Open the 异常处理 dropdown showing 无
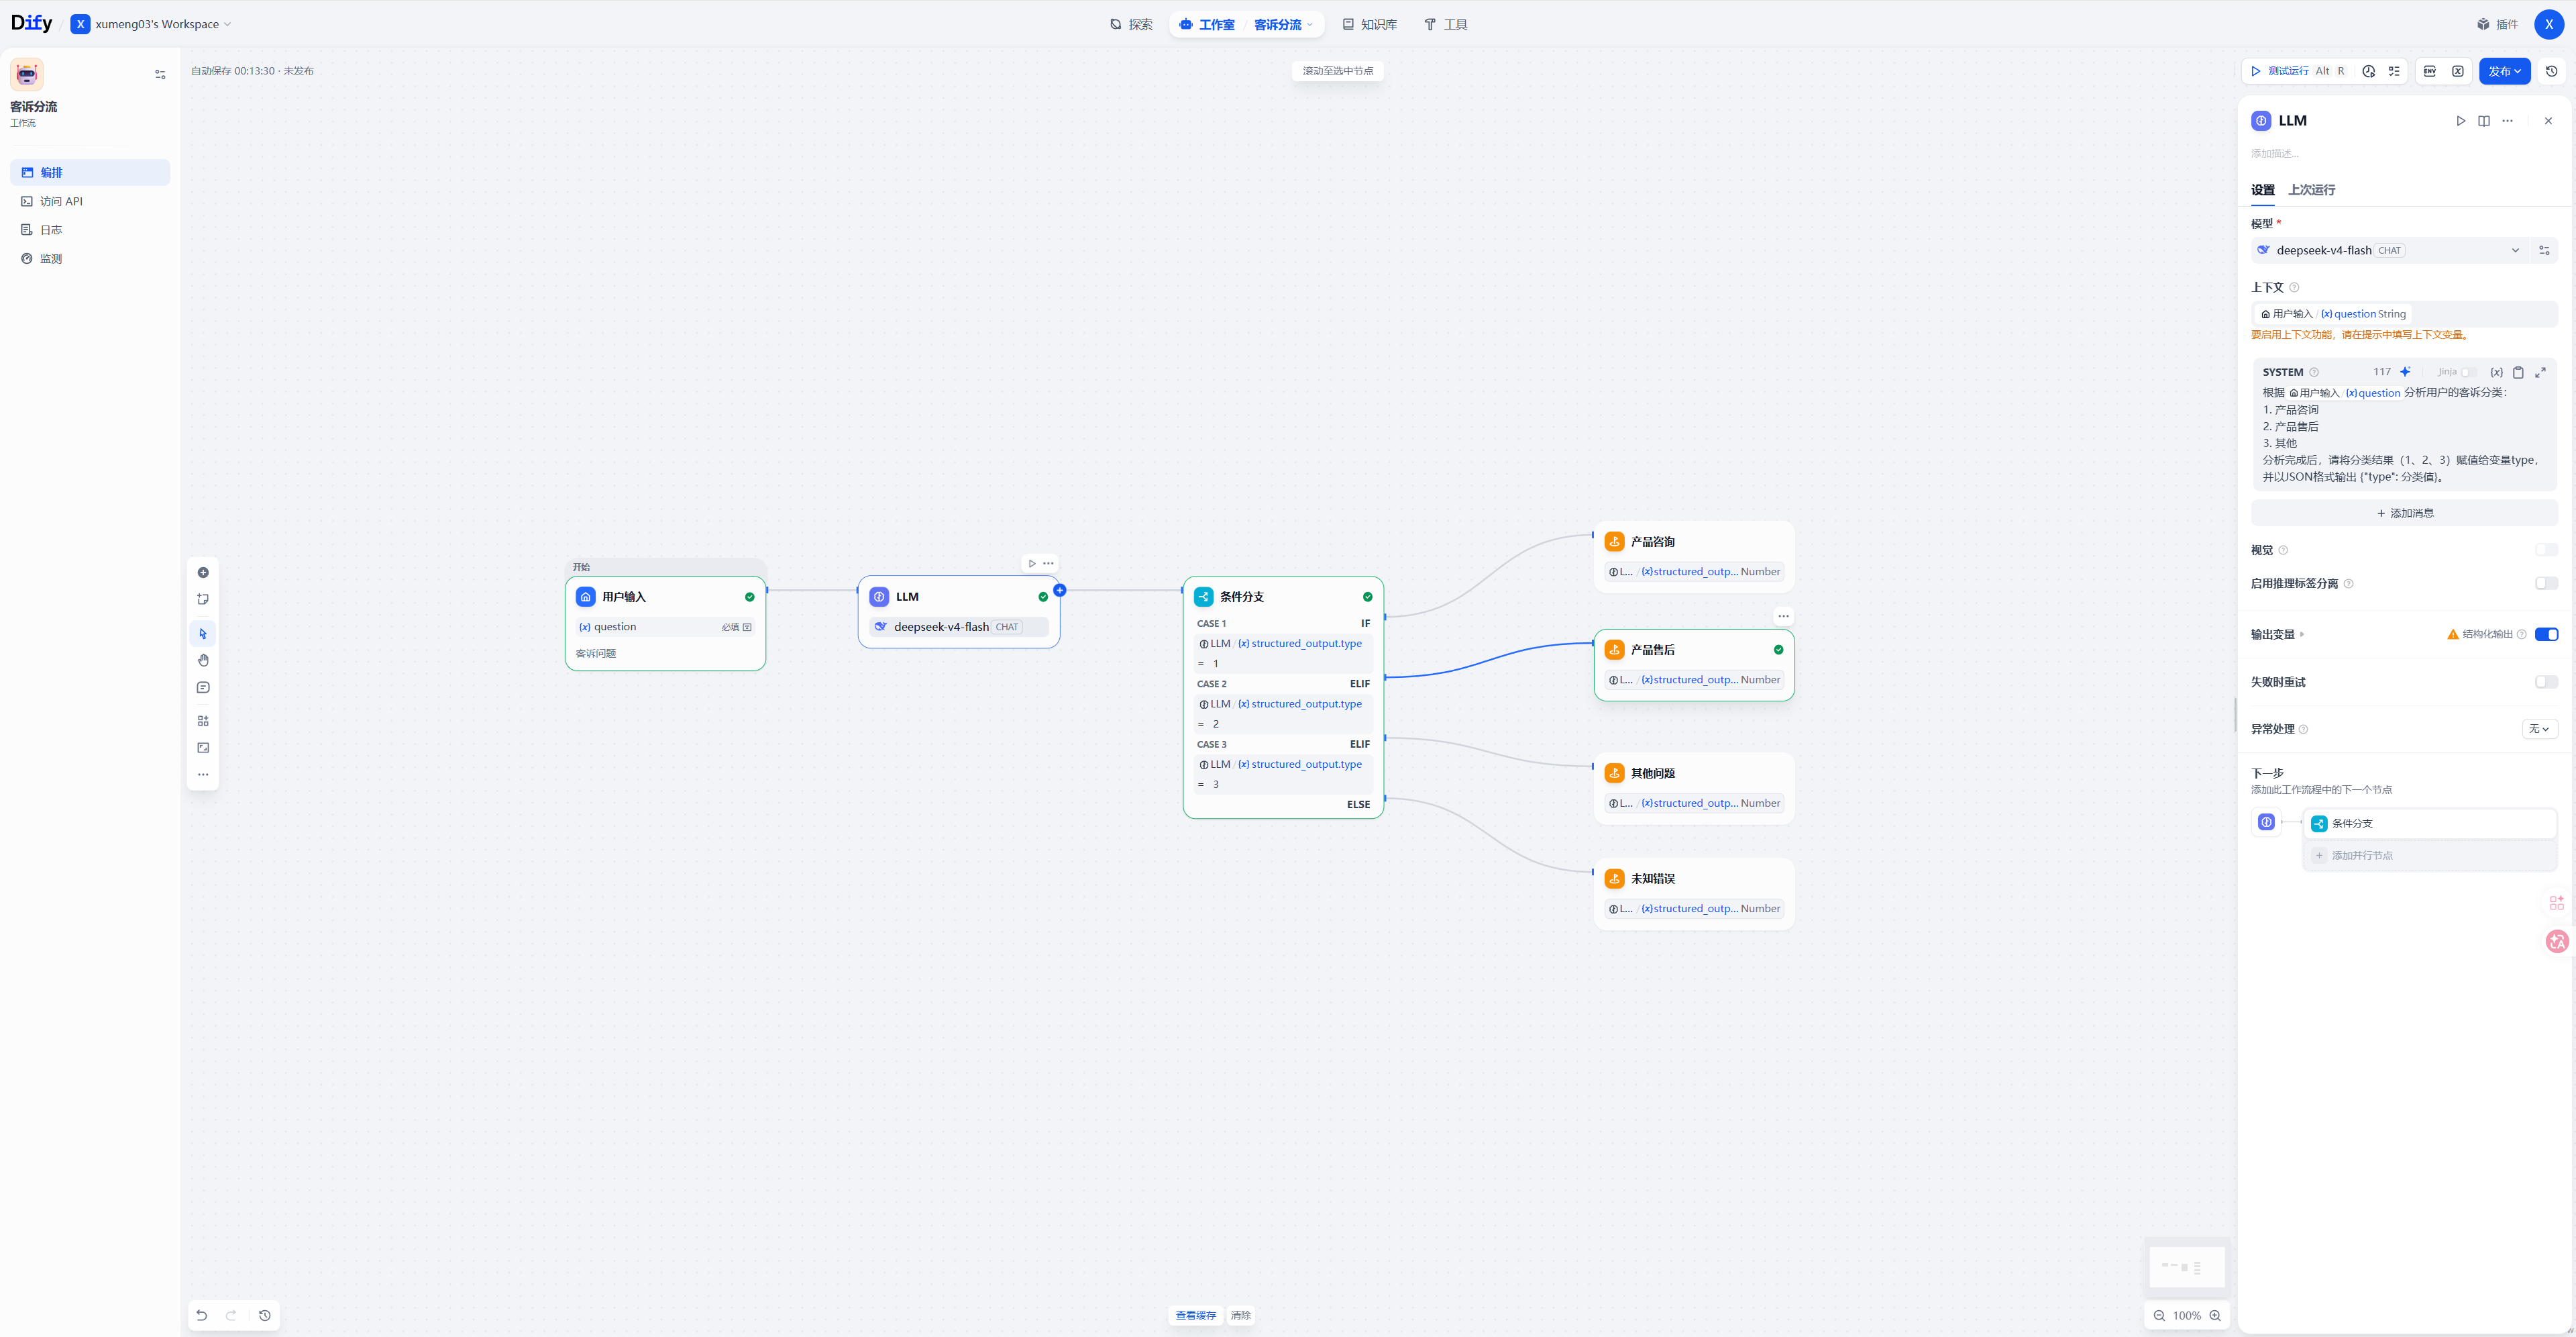The height and width of the screenshot is (1337, 2576). click(x=2539, y=730)
